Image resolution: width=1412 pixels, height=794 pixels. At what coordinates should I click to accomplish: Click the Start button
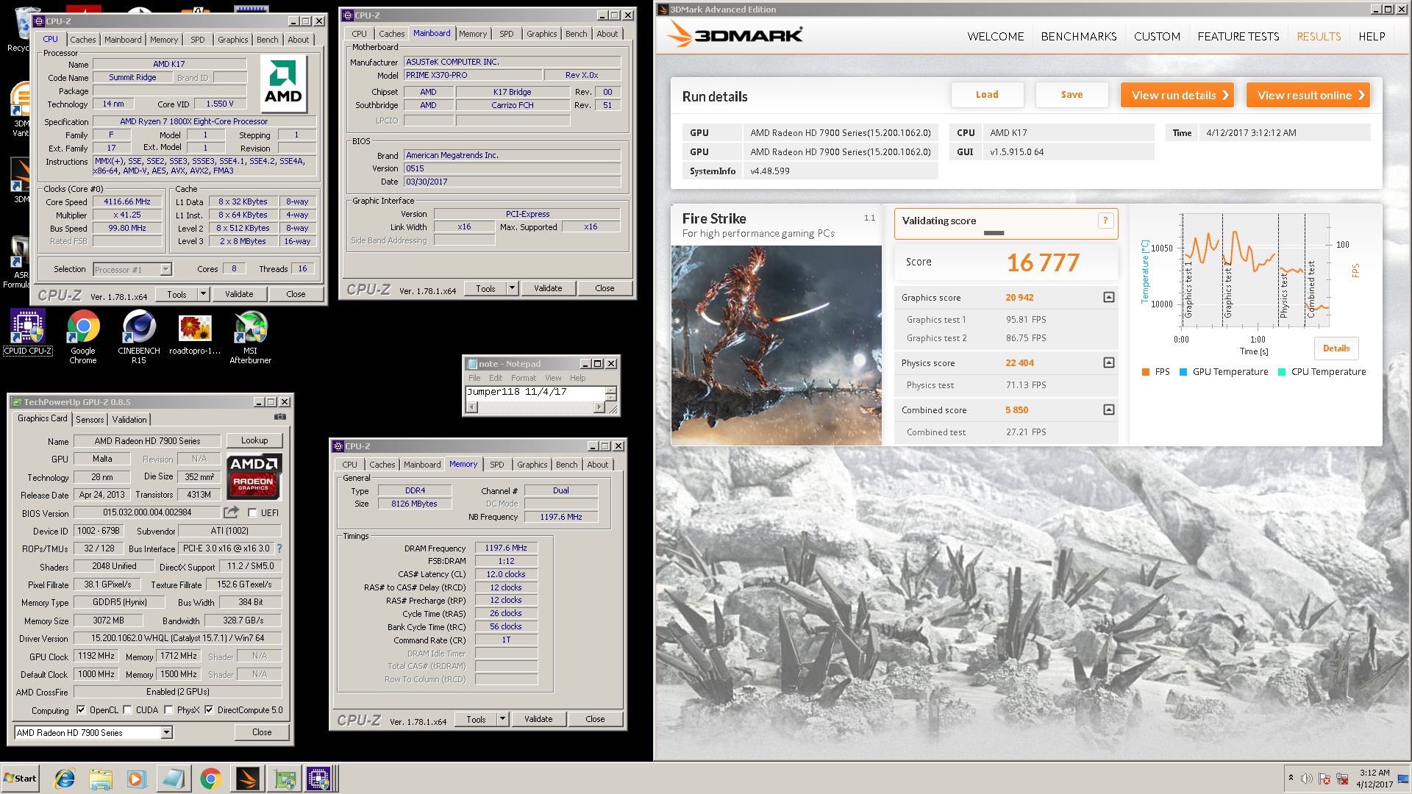point(20,779)
